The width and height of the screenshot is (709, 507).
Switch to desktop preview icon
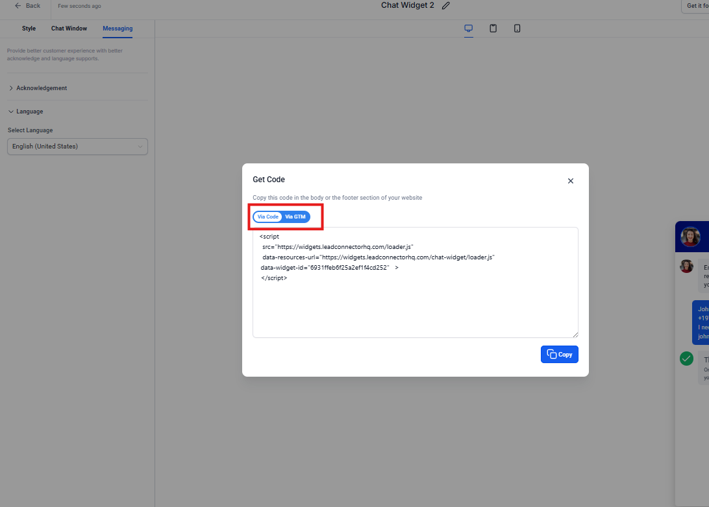pyautogui.click(x=468, y=29)
